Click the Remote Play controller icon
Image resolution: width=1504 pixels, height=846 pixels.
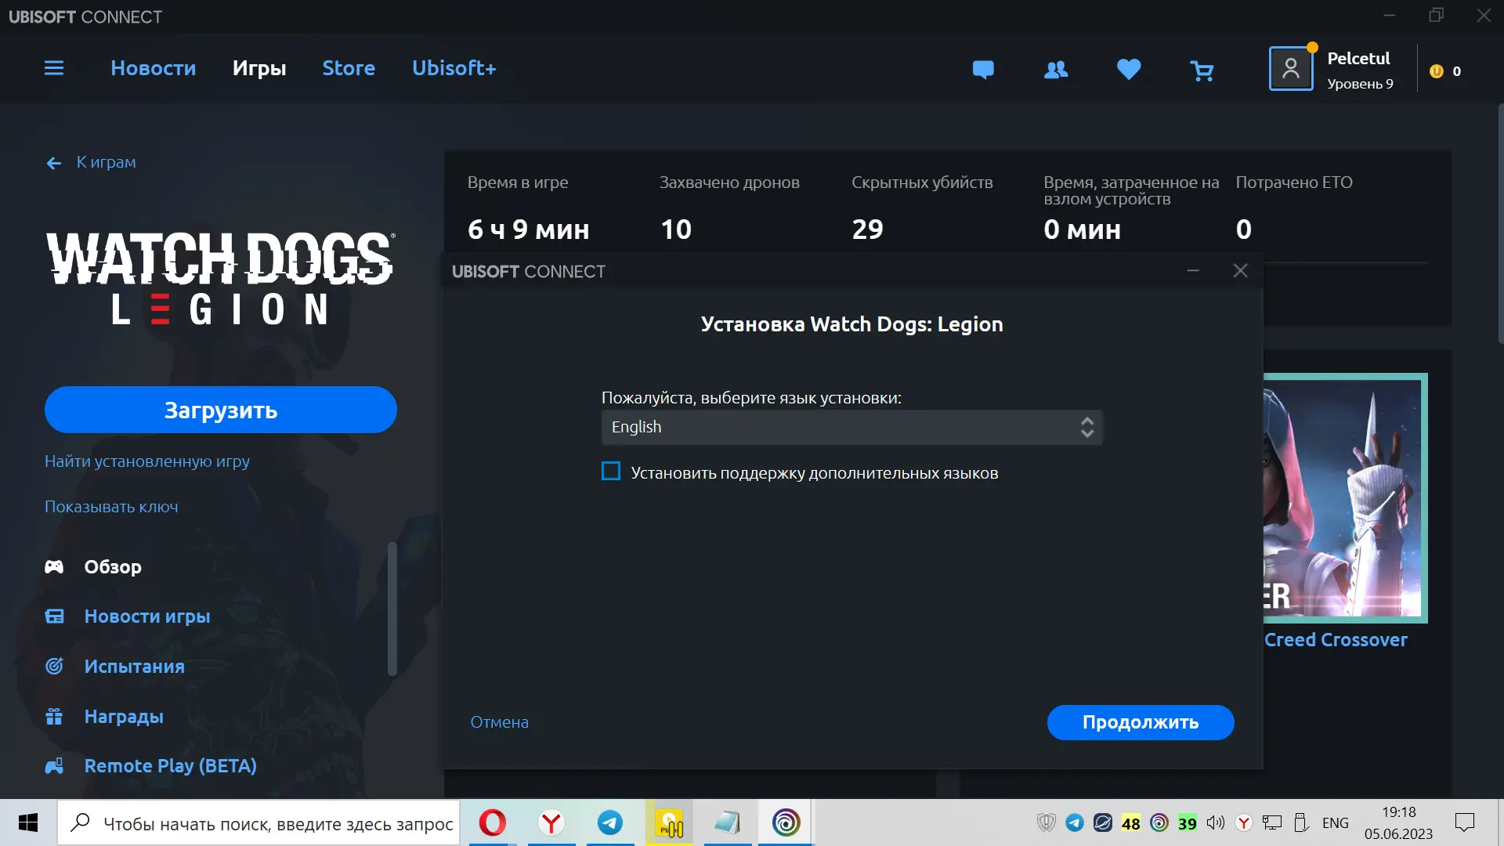[54, 766]
